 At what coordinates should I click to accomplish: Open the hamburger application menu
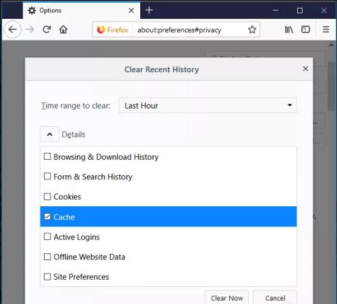pos(326,30)
